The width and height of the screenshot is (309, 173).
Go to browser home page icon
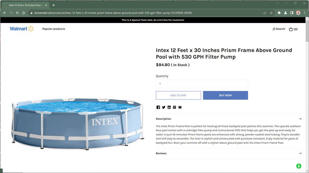(x=24, y=13)
